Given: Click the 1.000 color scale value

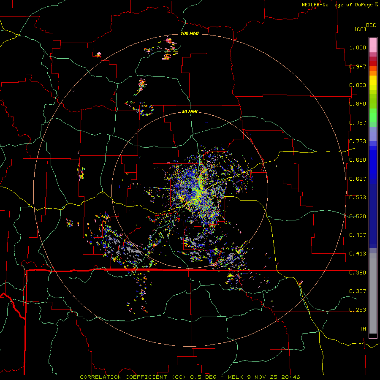Looking at the screenshot, I should pos(358,47).
